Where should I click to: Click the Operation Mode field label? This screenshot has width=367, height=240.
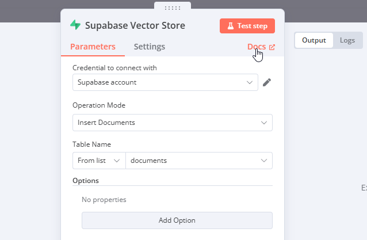tap(99, 105)
